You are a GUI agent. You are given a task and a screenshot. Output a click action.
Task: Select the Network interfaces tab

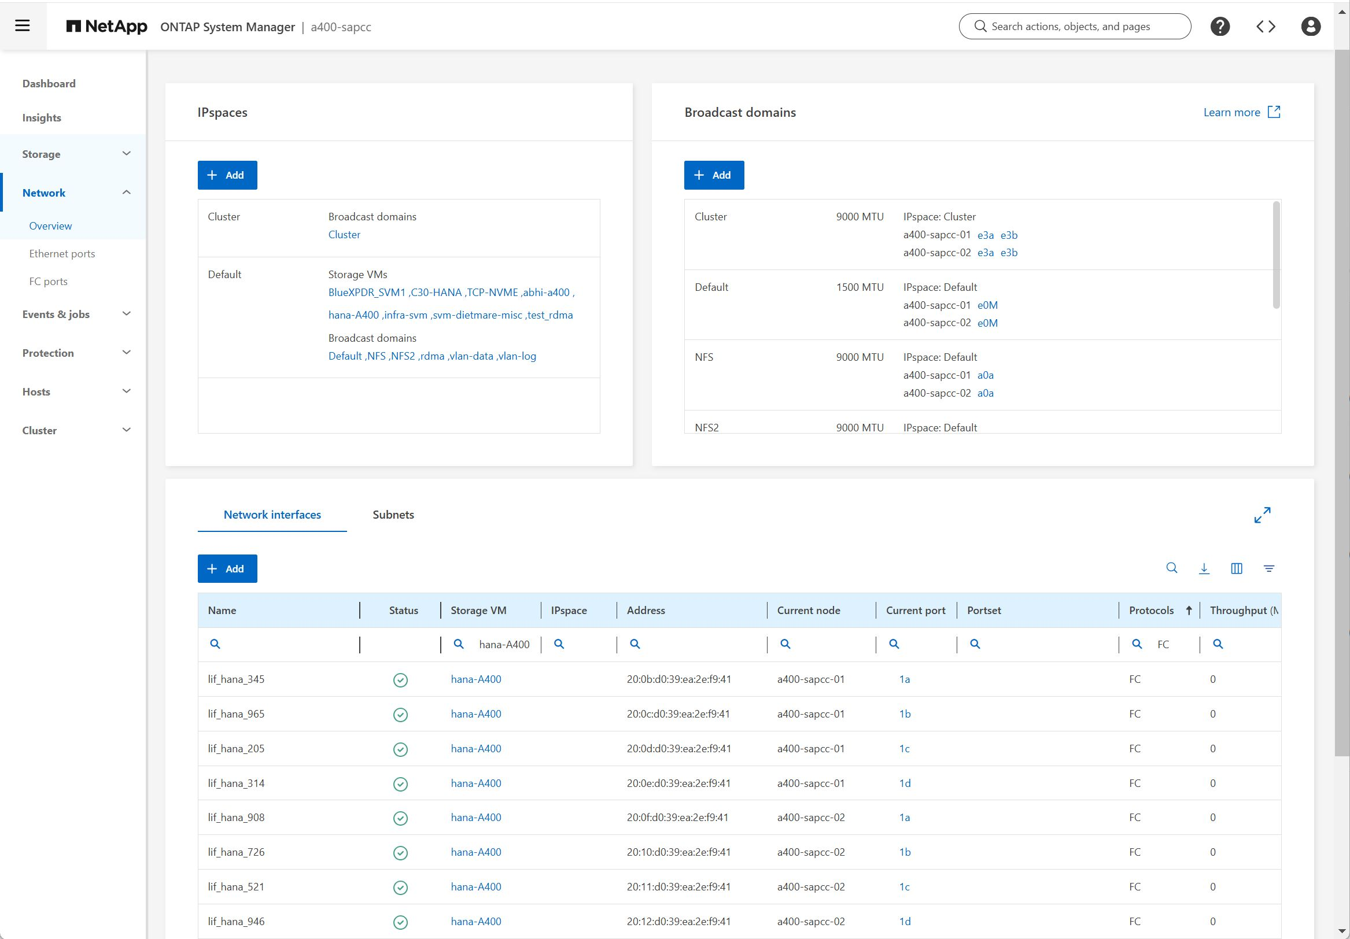(273, 515)
